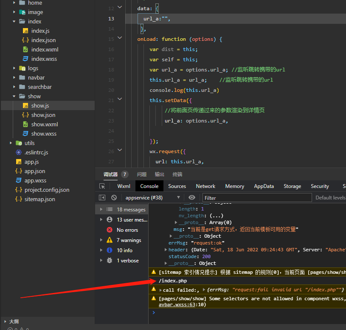Open index.wxss in the file tree

(x=44, y=59)
